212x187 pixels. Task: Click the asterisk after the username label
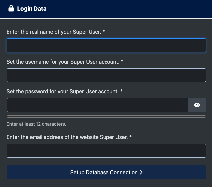click(x=122, y=62)
